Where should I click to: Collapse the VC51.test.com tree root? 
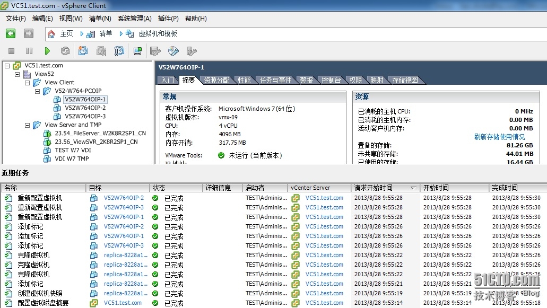pos(7,66)
